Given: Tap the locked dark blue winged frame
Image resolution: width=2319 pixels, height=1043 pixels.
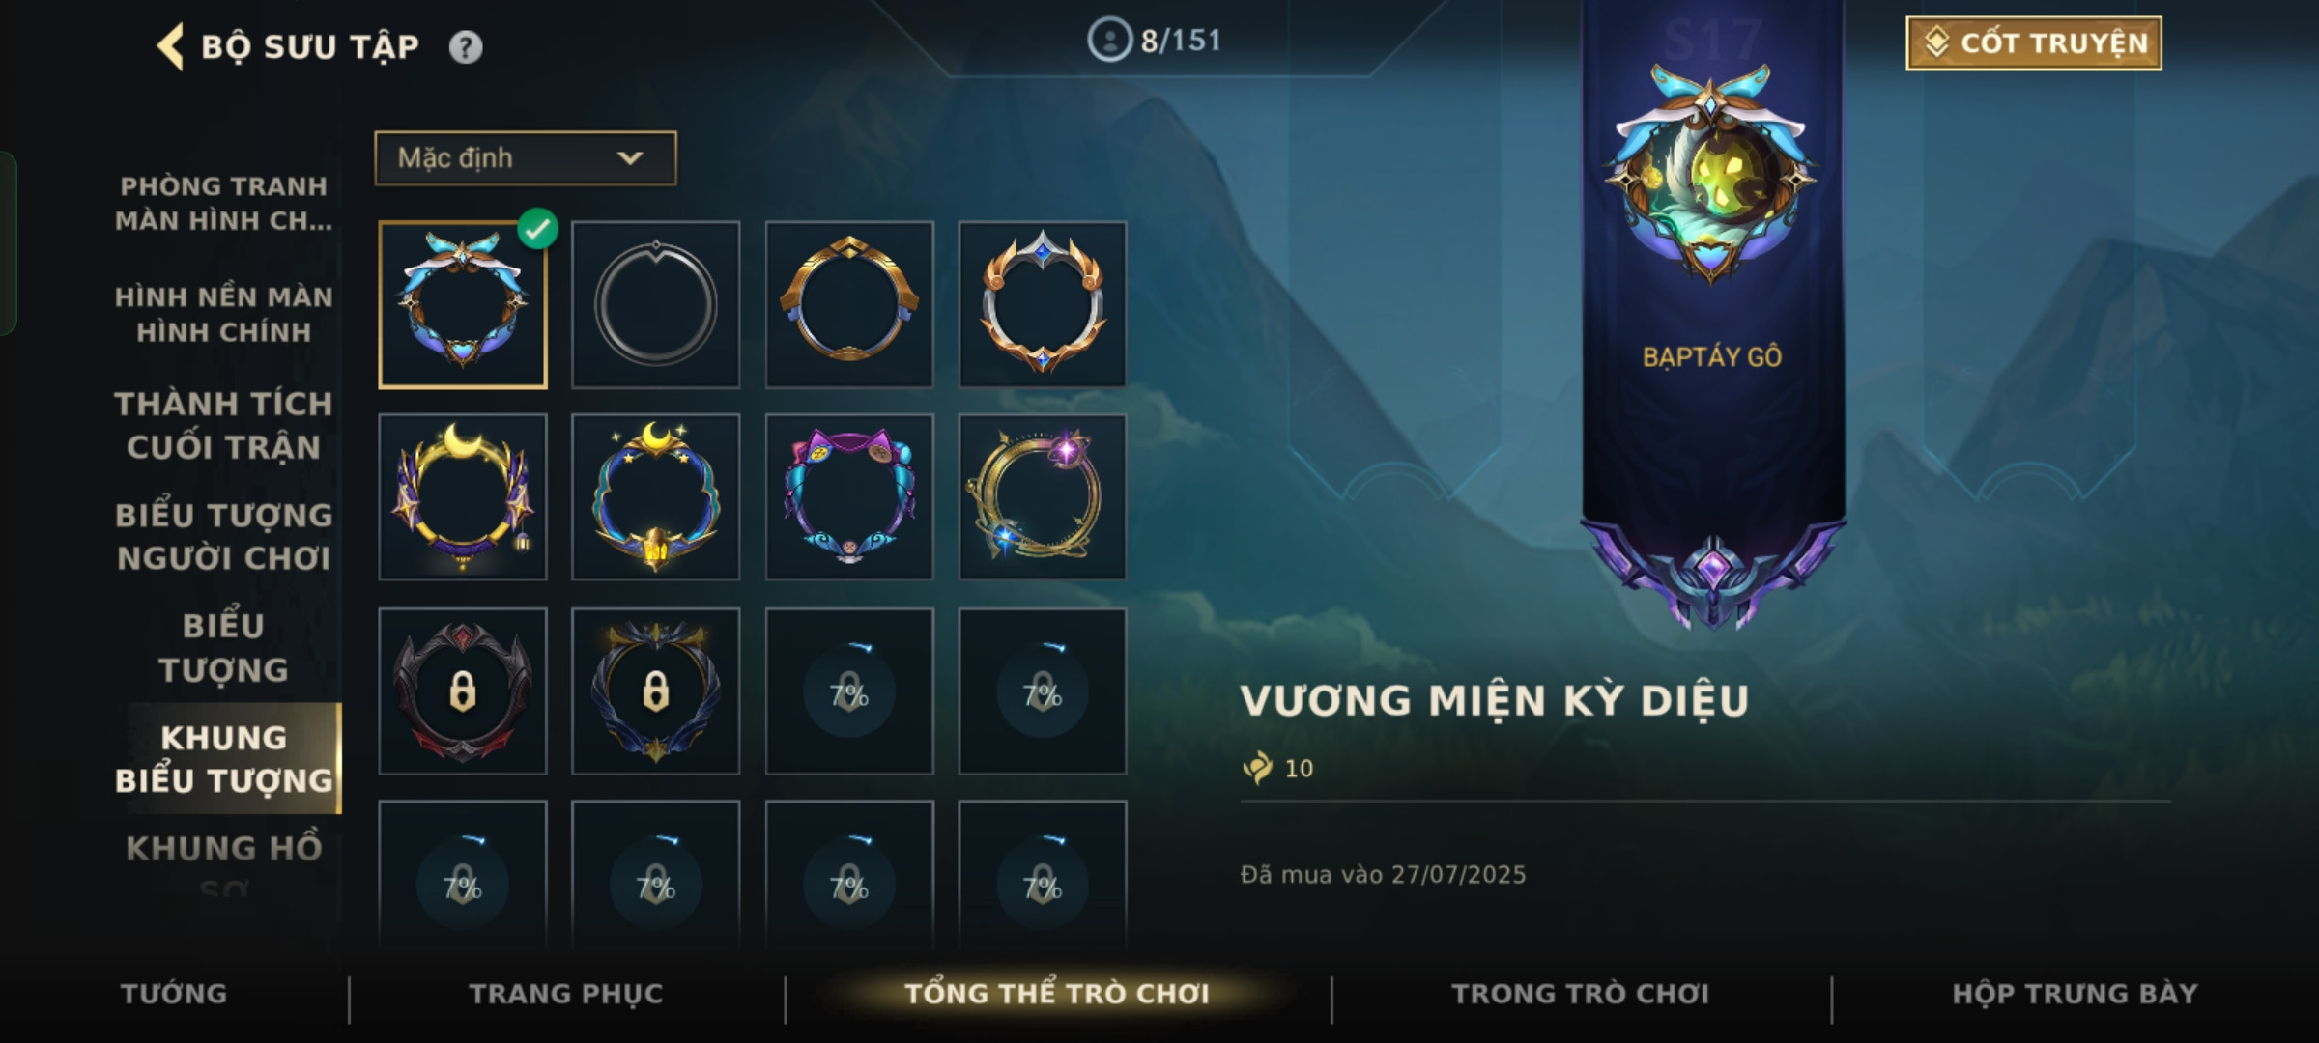Looking at the screenshot, I should [656, 691].
